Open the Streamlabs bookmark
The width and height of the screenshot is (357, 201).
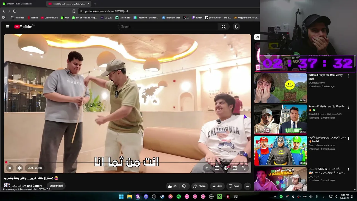[x=123, y=18]
